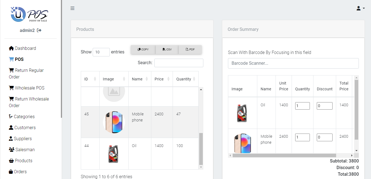Toggle sidebar with hamburger menu icon

[x=72, y=8]
